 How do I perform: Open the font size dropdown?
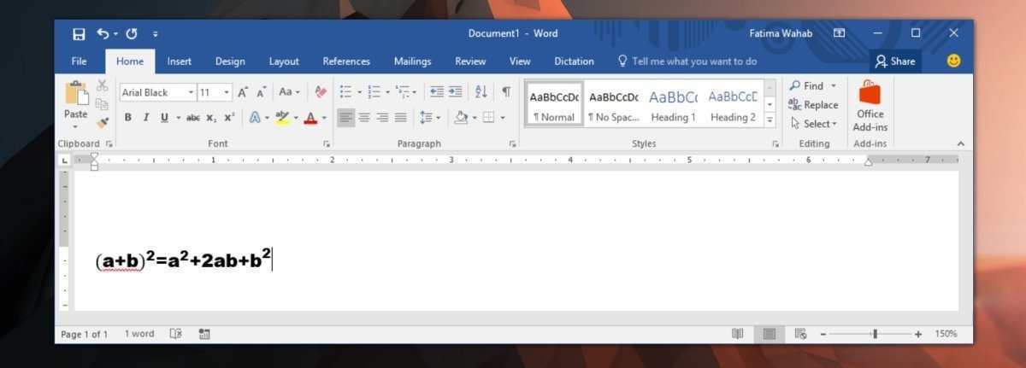click(x=227, y=92)
